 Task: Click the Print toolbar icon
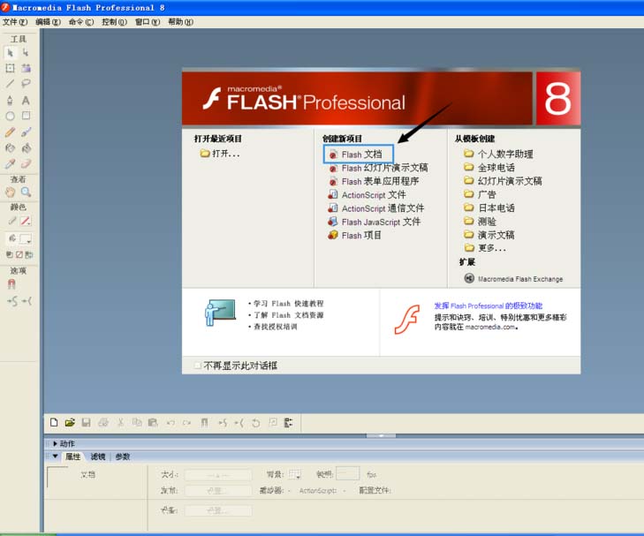tap(103, 422)
